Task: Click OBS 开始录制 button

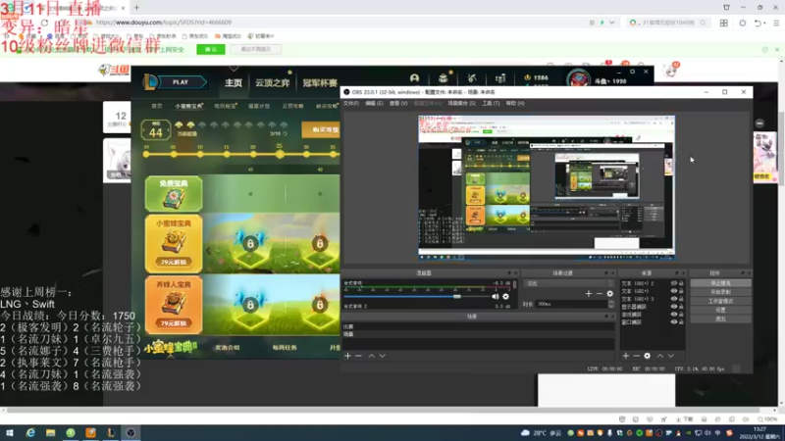Action: 721,292
